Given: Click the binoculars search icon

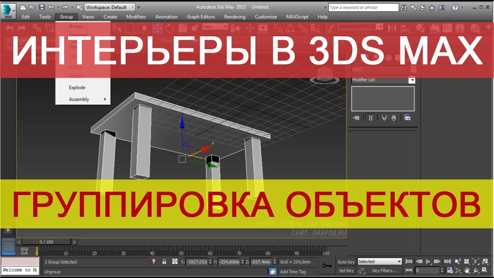Looking at the screenshot, I should (404, 7).
